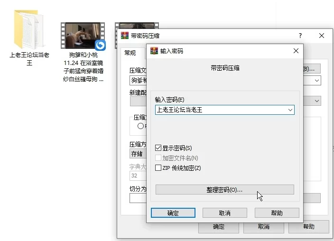Click the WinRAR icon in 带密码压缩 title bar
This screenshot has height=241, width=334.
[125, 36]
